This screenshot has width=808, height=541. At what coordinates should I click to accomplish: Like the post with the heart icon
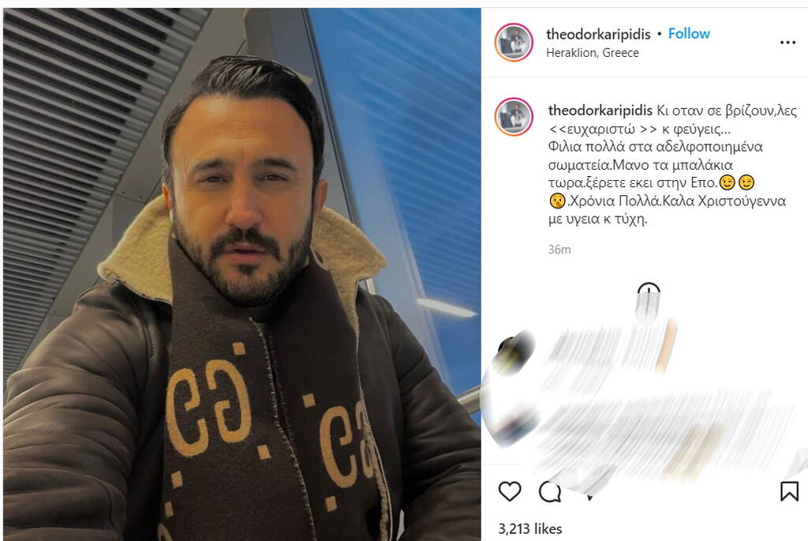[x=510, y=491]
